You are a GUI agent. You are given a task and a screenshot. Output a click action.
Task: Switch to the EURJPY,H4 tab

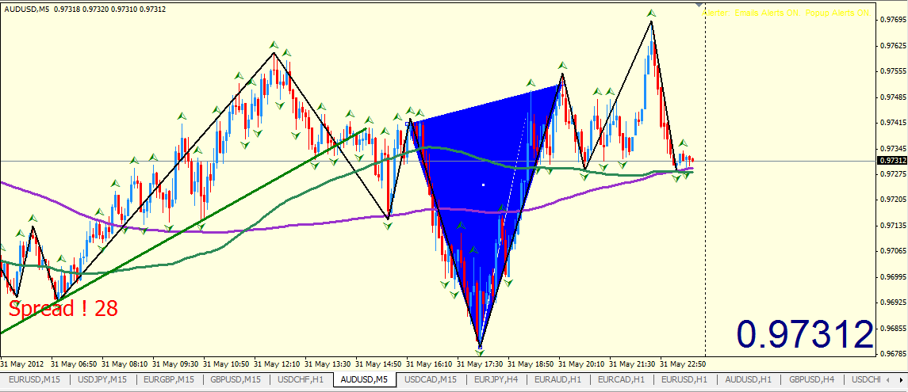pyautogui.click(x=496, y=380)
